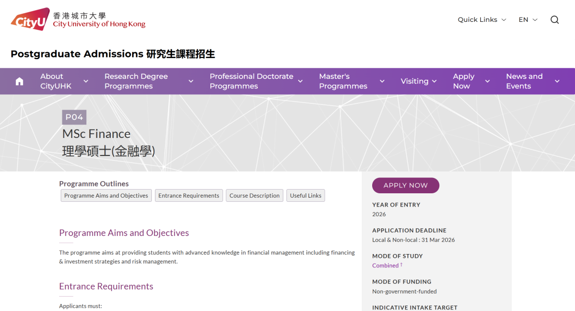Open the News and Events chevron arrow
Viewport: 575px width, 311px height.
tap(557, 81)
